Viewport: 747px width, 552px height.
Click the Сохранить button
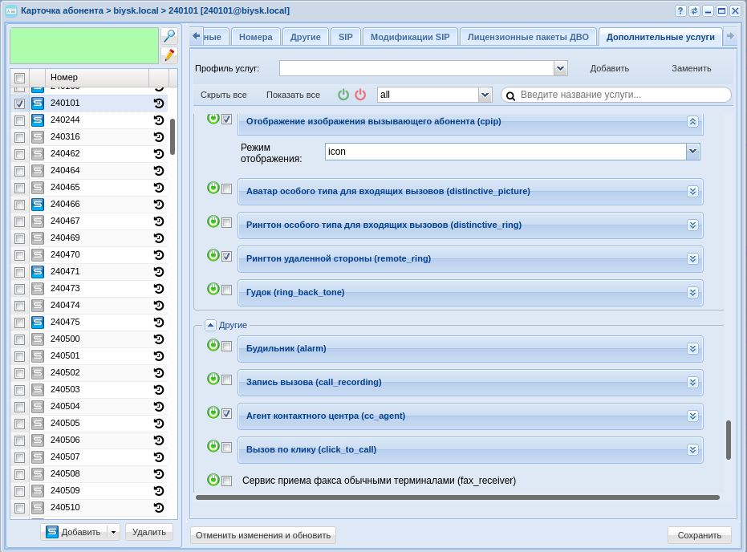(x=699, y=535)
